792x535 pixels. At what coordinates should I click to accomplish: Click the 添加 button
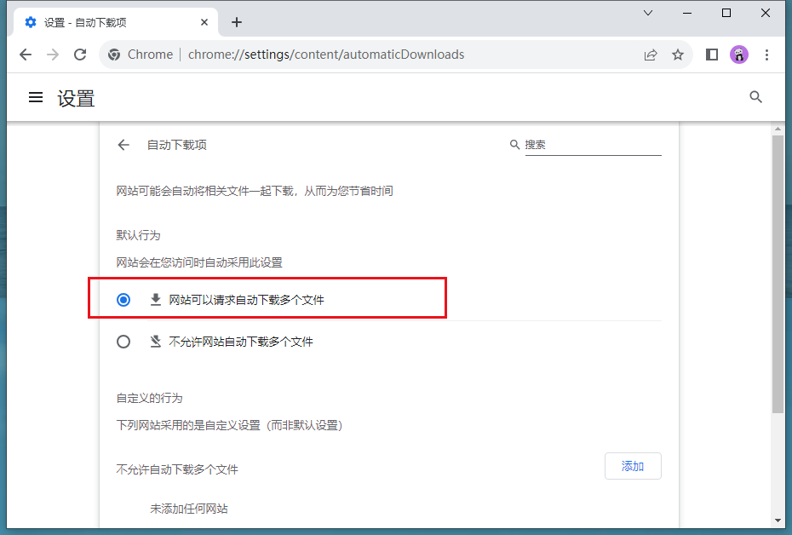[x=633, y=466]
